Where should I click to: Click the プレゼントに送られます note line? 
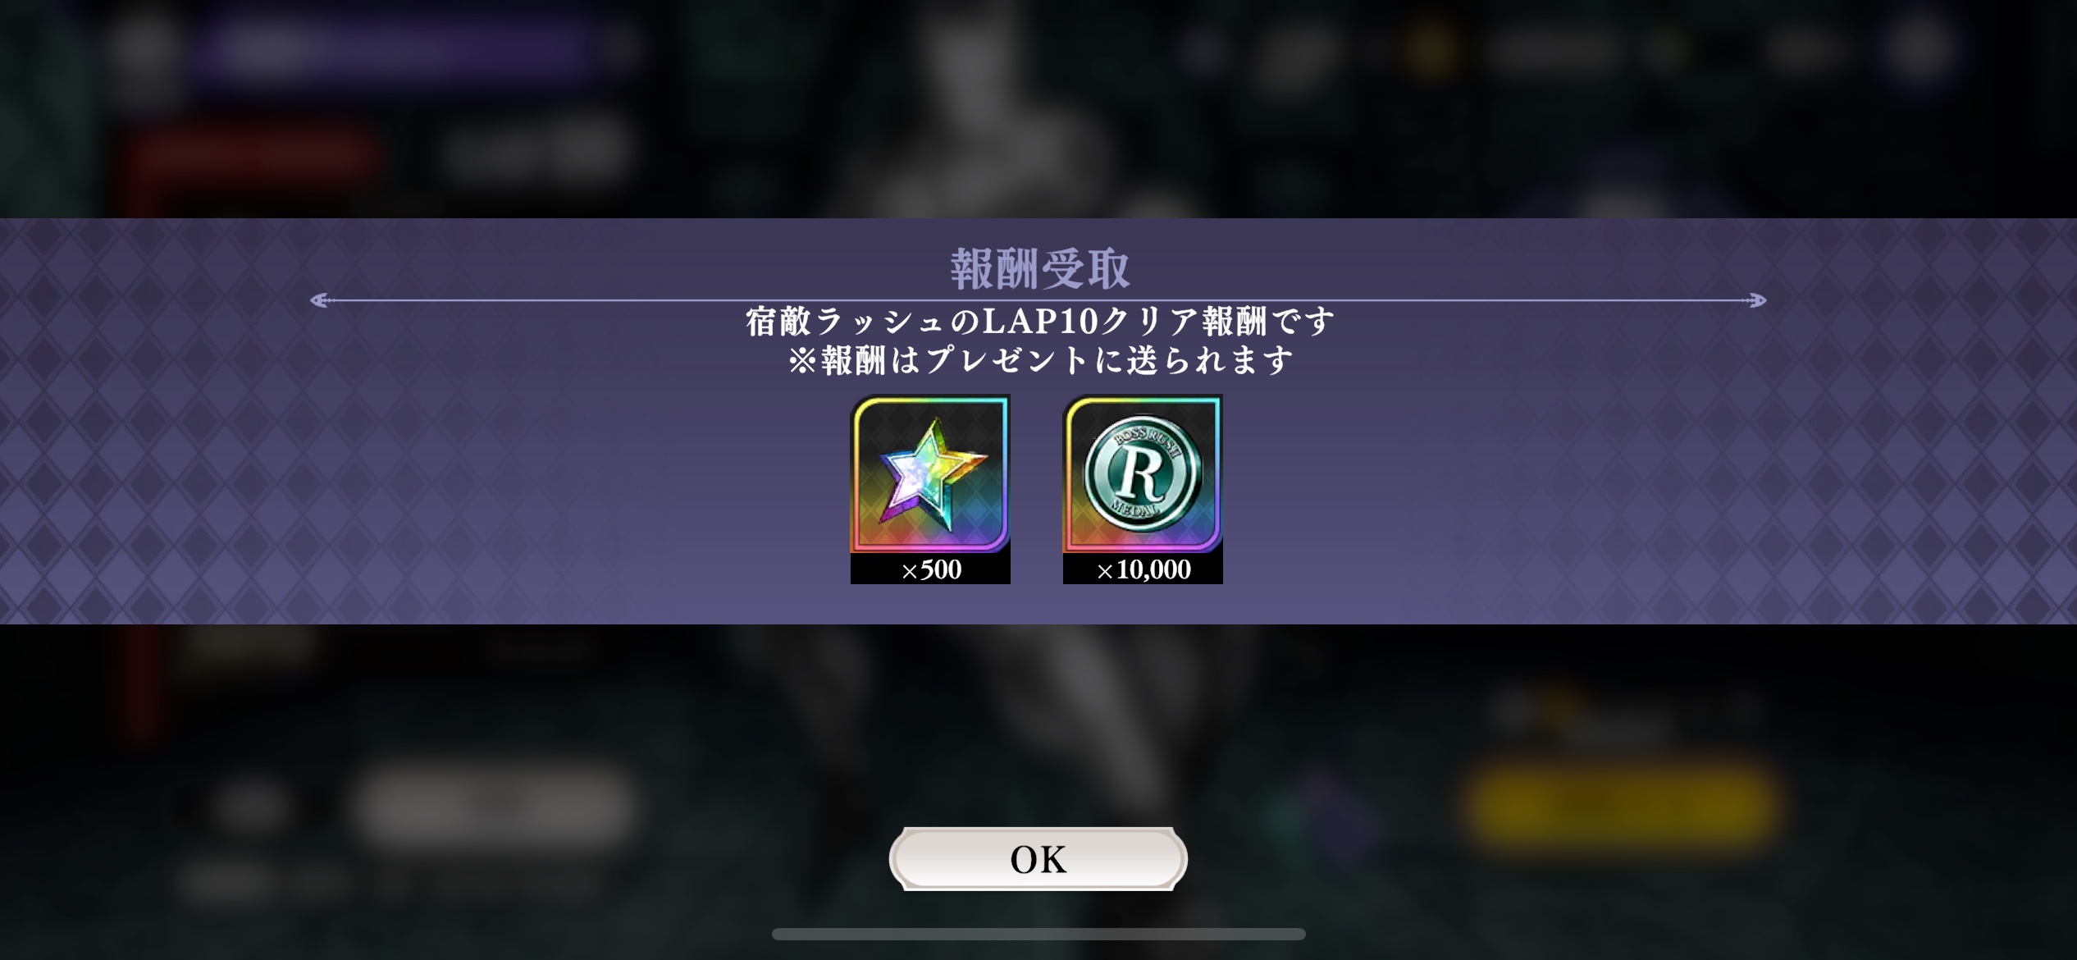1039,359
